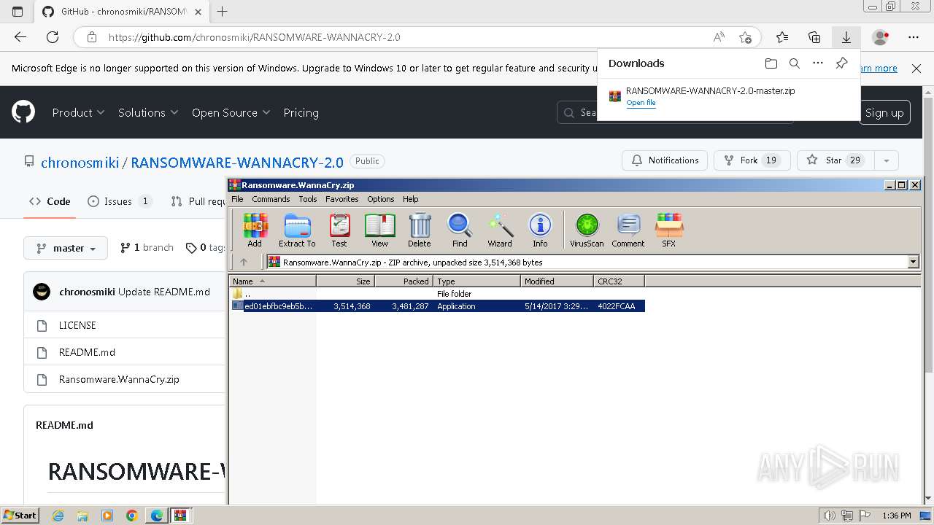934x525 pixels.
Task: Open Internet Explorer from the taskbar
Action: 58,516
